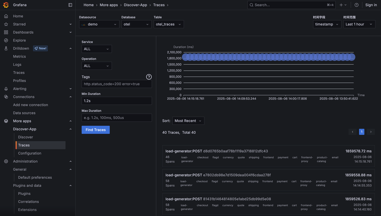Open Plugins menu item
The height and width of the screenshot is (216, 381).
24,193
